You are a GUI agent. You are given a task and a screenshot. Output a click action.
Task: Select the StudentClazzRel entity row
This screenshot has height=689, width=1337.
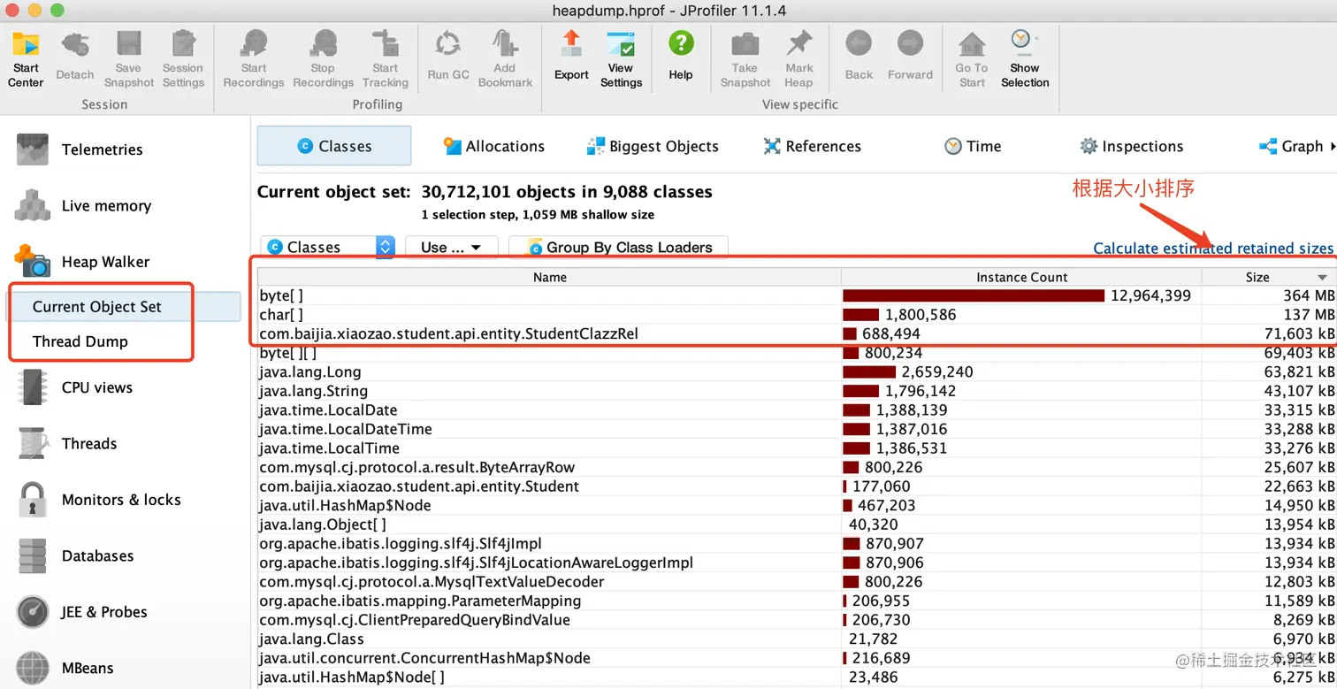[x=797, y=333]
